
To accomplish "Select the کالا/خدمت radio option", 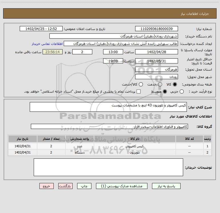I will coord(141,84).
